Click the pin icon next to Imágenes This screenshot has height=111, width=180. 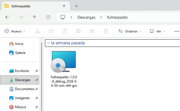(37, 98)
